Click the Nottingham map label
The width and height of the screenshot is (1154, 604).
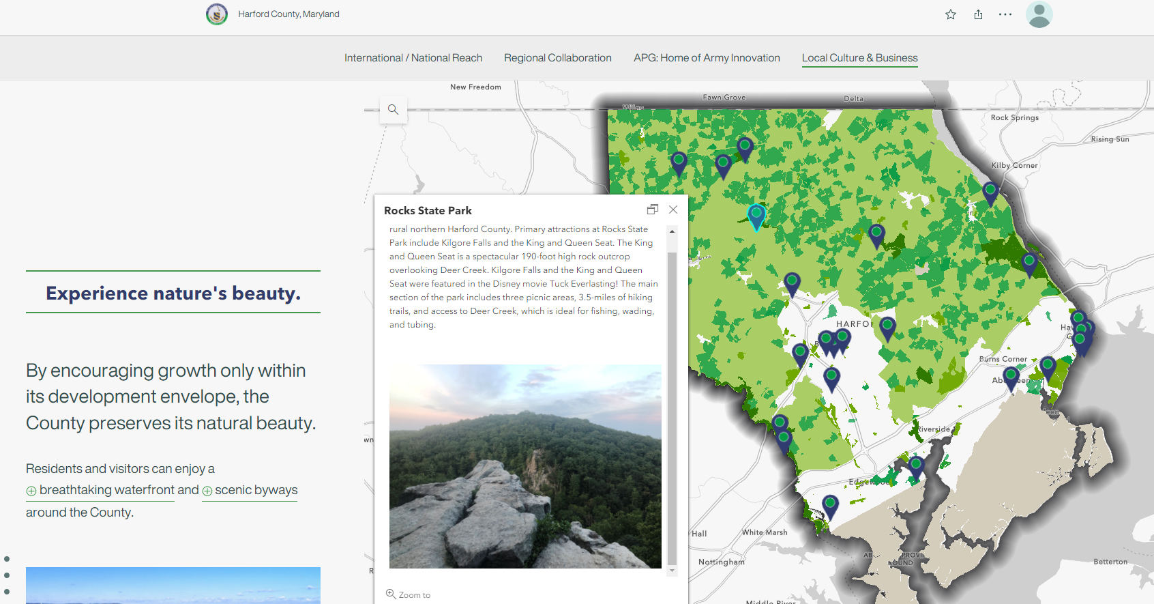click(722, 562)
